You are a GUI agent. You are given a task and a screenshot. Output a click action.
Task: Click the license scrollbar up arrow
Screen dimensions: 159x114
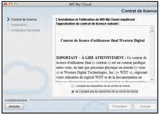pyautogui.click(x=152, y=28)
